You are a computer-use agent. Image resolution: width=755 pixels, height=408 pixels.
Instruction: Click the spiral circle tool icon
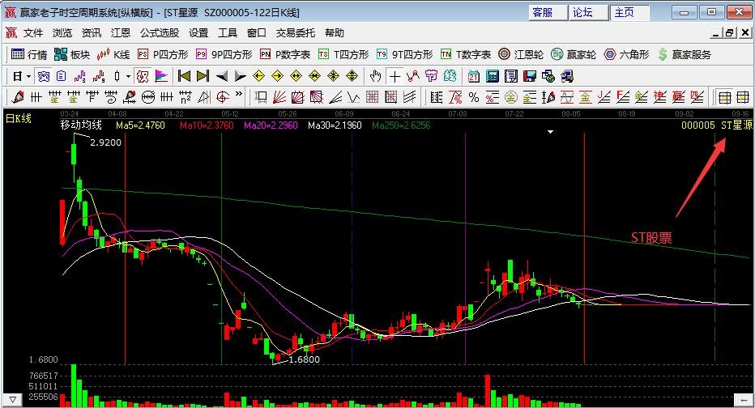[x=223, y=97]
